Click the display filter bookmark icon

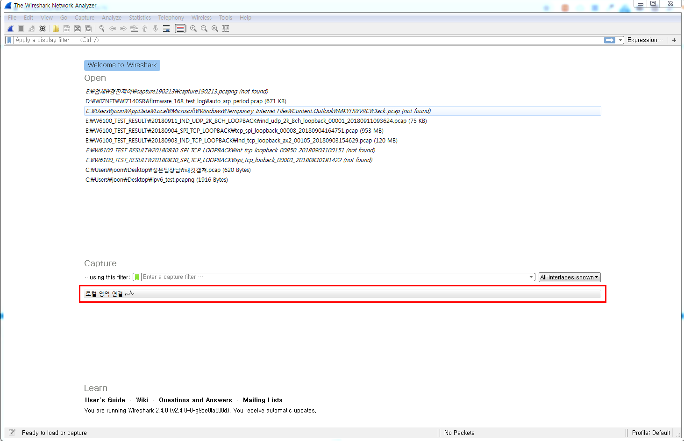click(9, 40)
